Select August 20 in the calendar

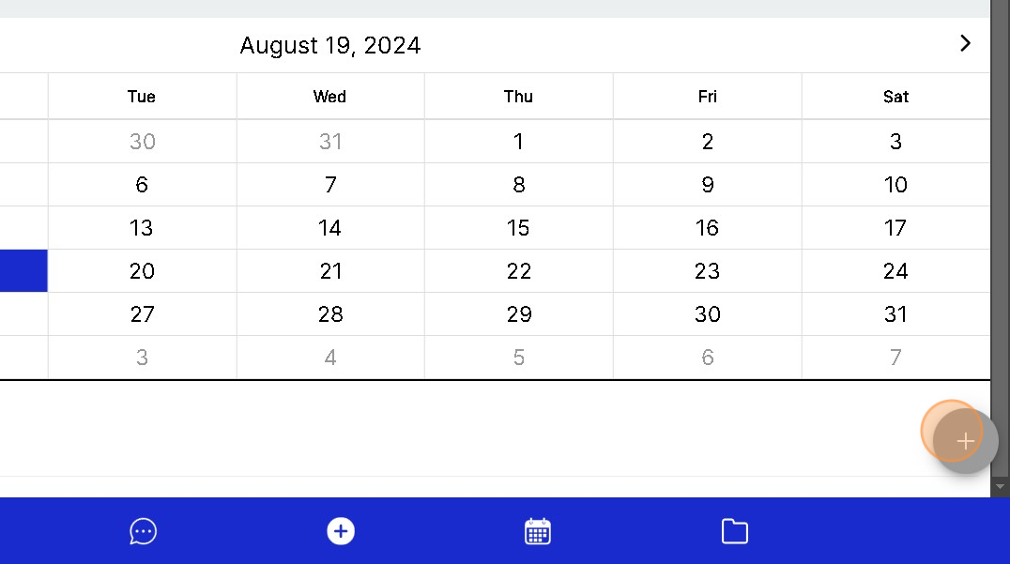point(142,271)
